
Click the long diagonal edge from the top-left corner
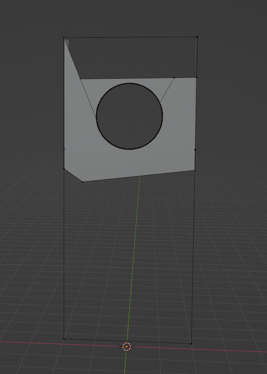point(72,58)
